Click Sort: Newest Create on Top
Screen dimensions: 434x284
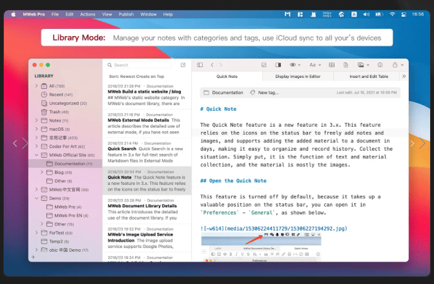click(136, 77)
